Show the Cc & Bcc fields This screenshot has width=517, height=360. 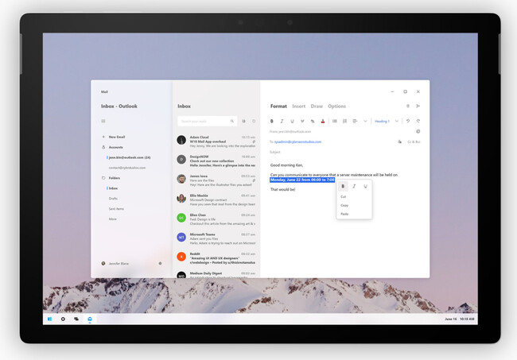(x=414, y=142)
